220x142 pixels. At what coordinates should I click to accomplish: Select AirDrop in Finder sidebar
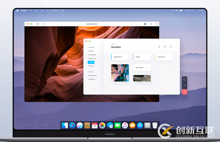(x=91, y=51)
